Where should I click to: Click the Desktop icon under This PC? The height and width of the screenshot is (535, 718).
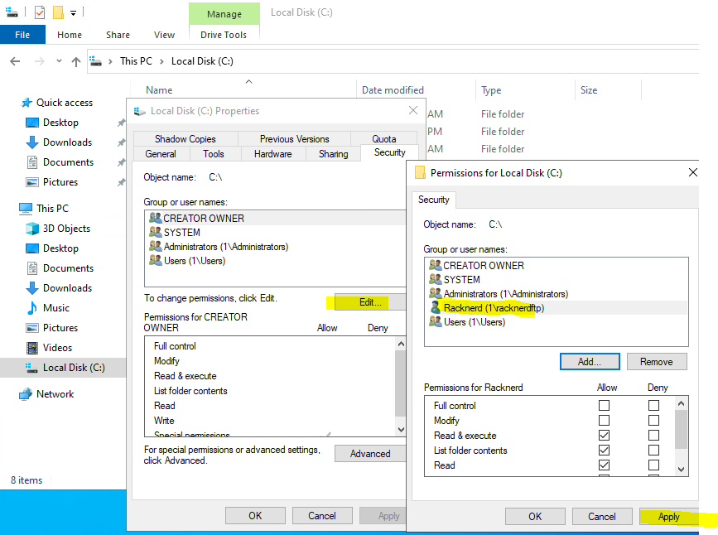[32, 248]
